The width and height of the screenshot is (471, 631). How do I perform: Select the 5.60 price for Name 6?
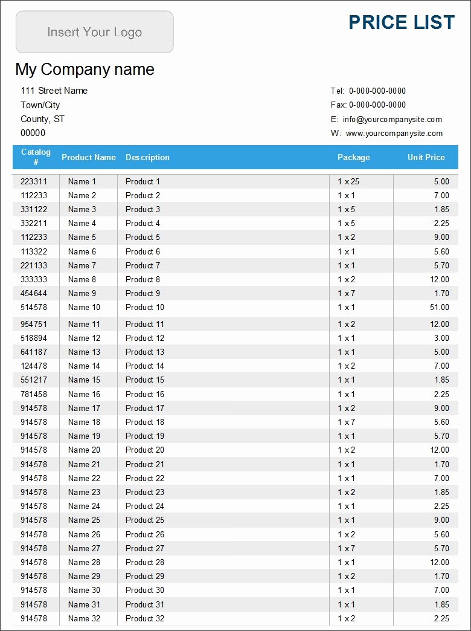tap(441, 251)
